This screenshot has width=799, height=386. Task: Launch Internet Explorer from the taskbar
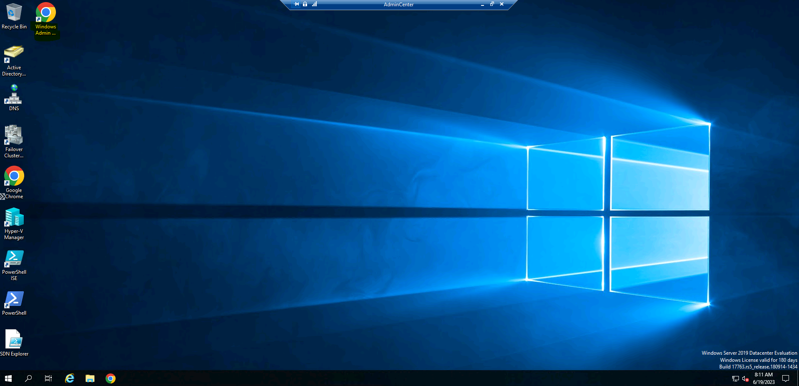(x=70, y=378)
